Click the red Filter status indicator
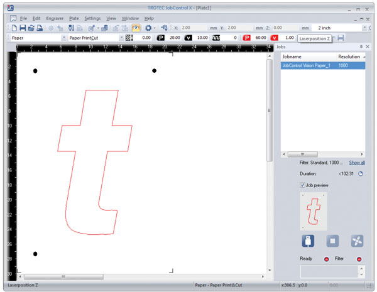Viewport: 377px width, 292px height. click(x=359, y=259)
